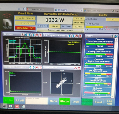Viewport: 119px width, 114px height.
Task: Open the Menu button
Action: [x=53, y=101]
